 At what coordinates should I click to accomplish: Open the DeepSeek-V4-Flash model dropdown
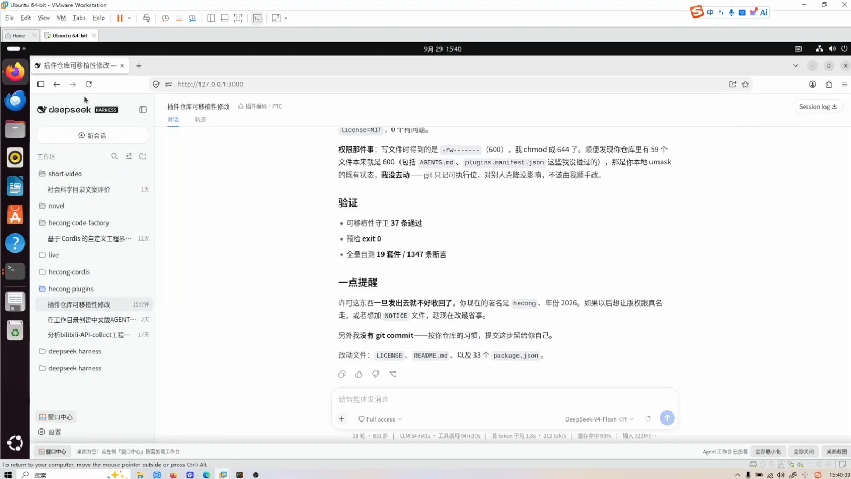click(599, 419)
